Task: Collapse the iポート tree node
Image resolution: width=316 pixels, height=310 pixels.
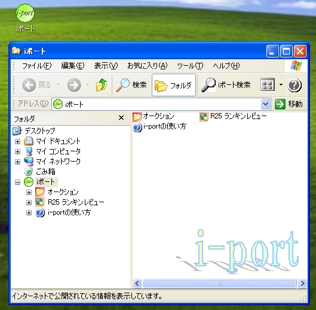Action: [x=17, y=182]
